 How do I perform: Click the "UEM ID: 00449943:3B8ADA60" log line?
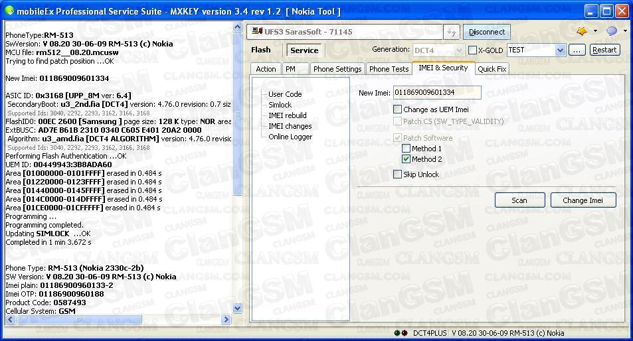pos(58,165)
